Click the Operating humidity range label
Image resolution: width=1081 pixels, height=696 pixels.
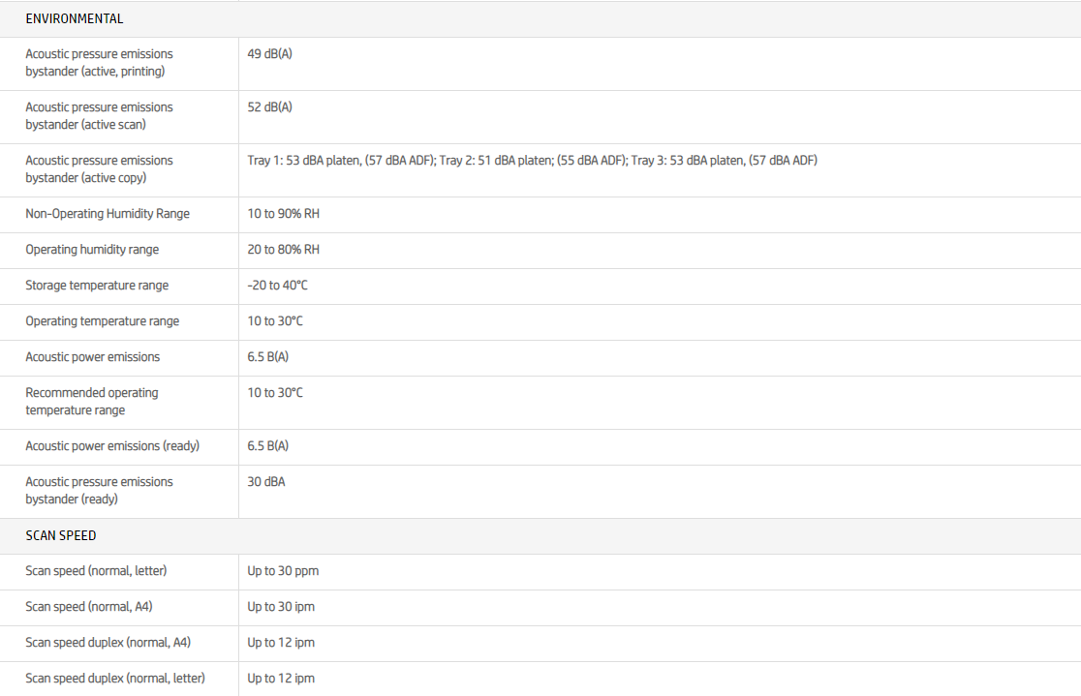pyautogui.click(x=92, y=250)
